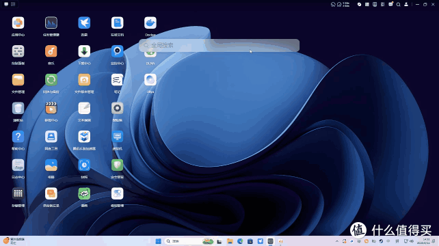Open the Windows Start button
This screenshot has height=246, width=439.
158,241
